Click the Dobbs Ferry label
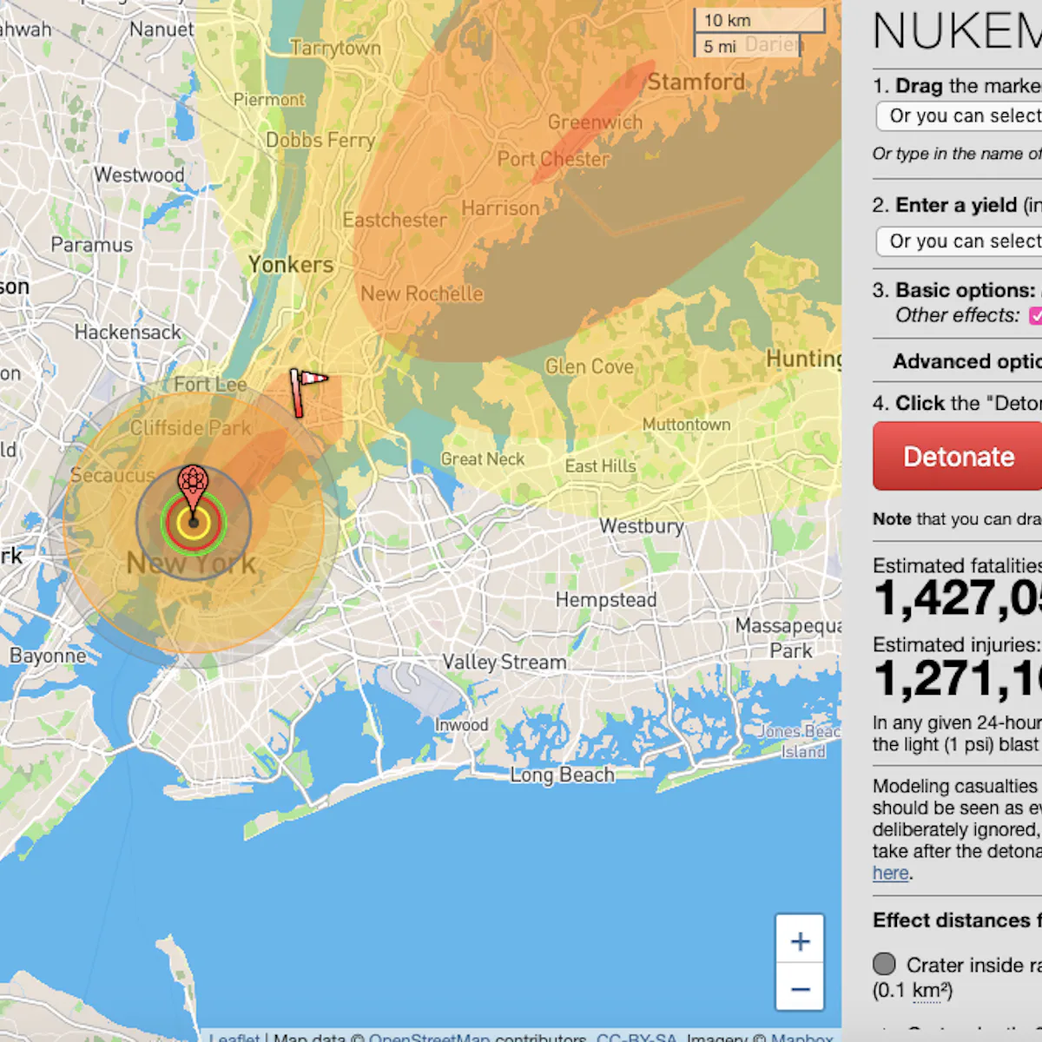1042x1042 pixels. point(320,140)
